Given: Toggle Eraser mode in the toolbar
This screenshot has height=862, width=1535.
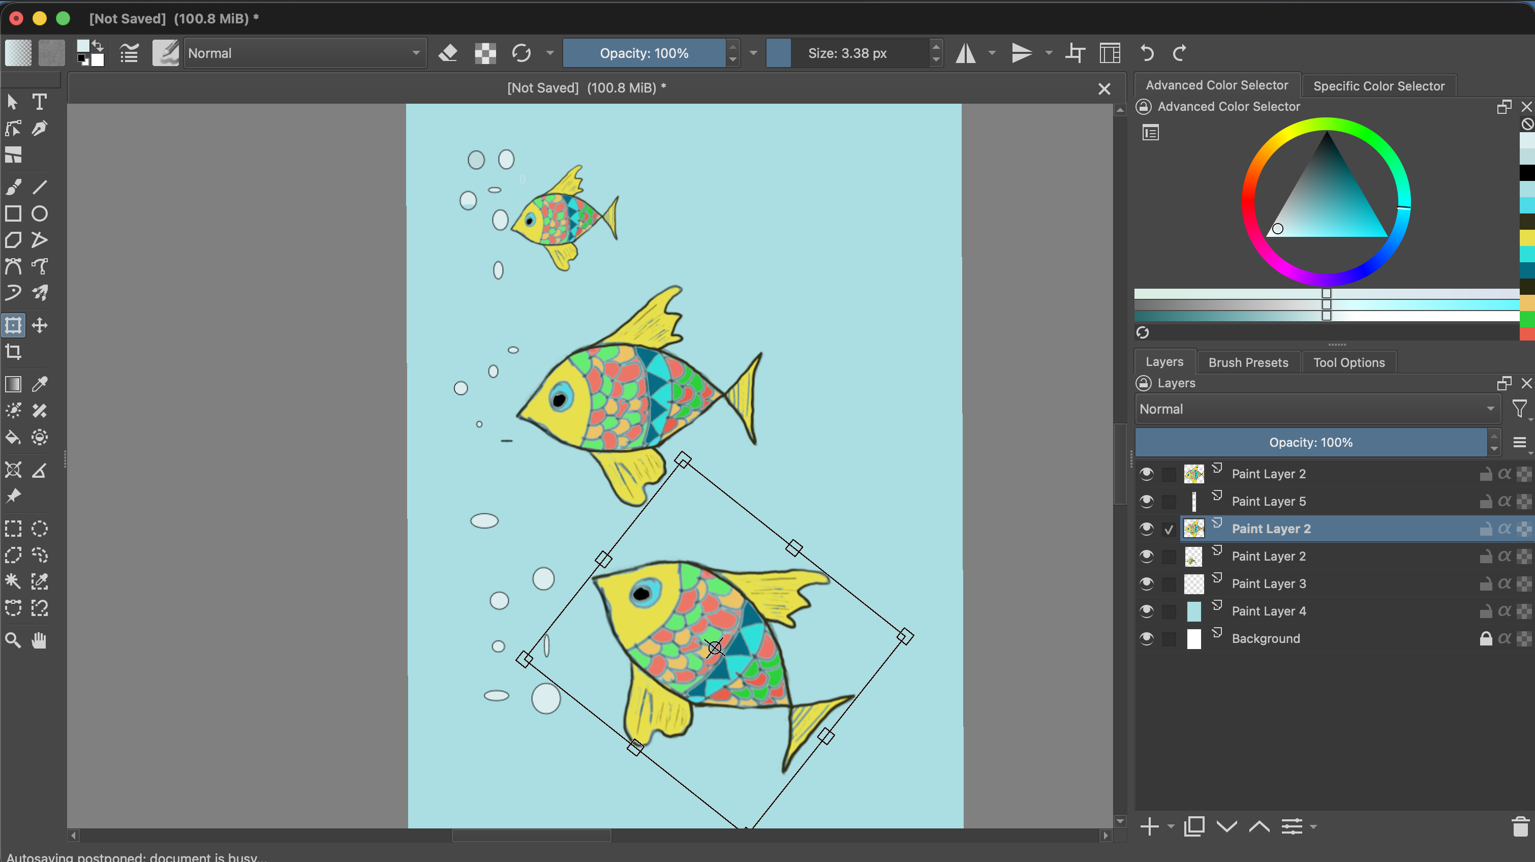Looking at the screenshot, I should pyautogui.click(x=448, y=53).
